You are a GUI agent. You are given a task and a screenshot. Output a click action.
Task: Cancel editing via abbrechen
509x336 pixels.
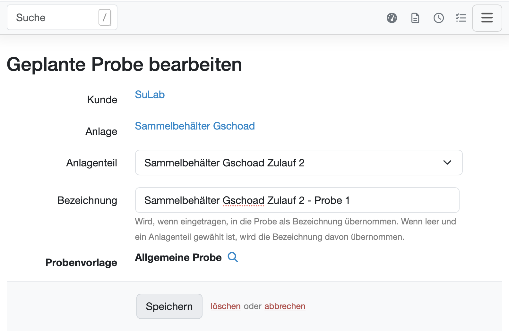coord(285,306)
